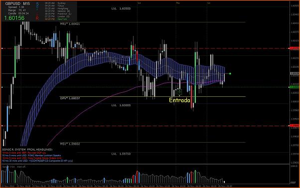
Task: Select the HongKong session clock row
Action: 56,8
